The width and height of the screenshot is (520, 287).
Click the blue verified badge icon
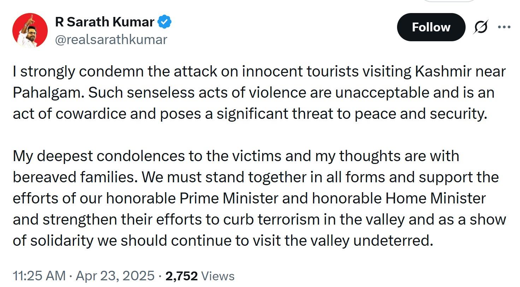pos(164,22)
